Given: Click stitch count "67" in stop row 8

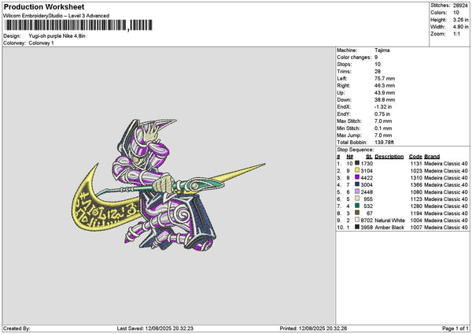Looking at the screenshot, I should click(370, 213).
